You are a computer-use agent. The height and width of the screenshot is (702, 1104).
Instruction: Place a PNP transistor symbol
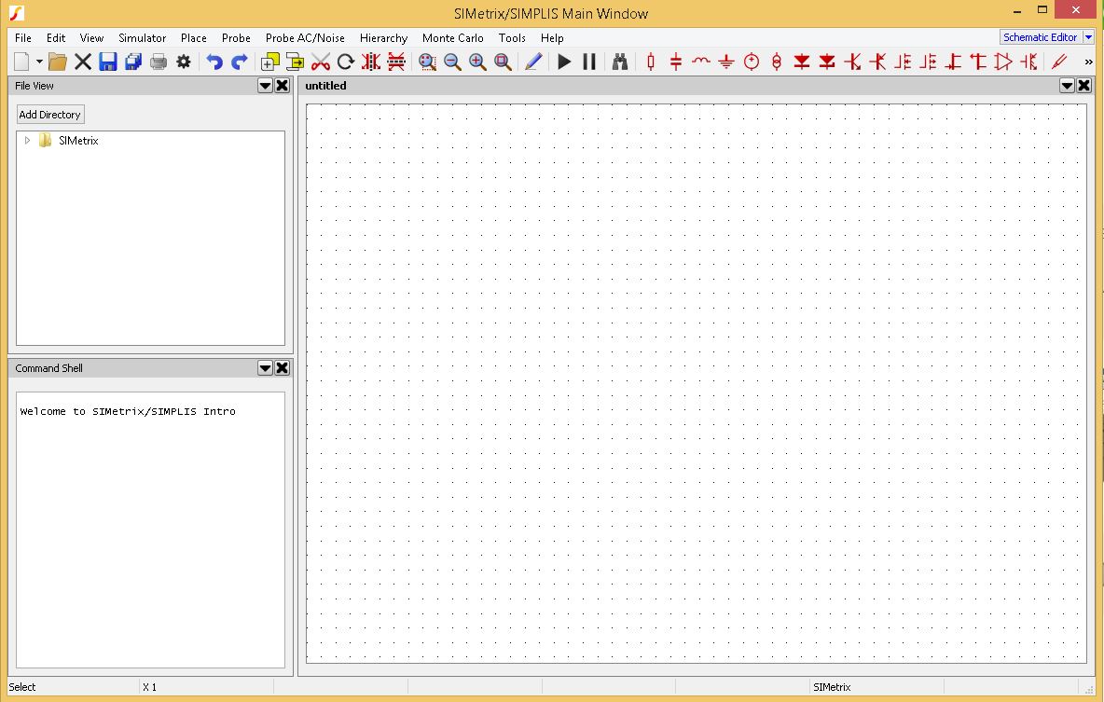coord(878,62)
